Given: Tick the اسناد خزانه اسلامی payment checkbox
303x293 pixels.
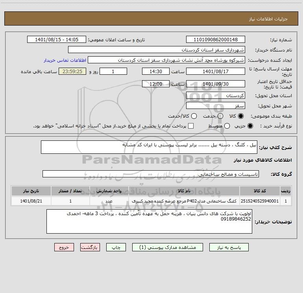Looking at the screenshot, I should 191,126.
